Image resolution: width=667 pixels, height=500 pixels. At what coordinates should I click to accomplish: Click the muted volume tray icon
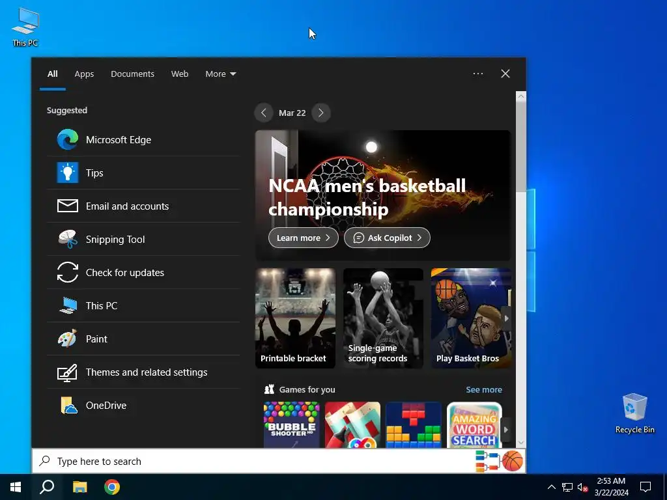pos(582,487)
